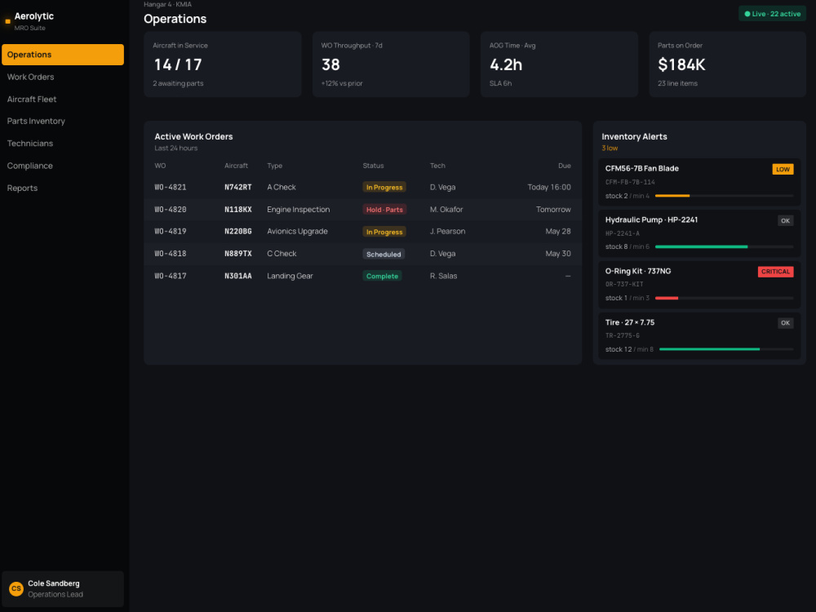Open the Parts on Order card
Image resolution: width=816 pixels, height=612 pixels.
728,64
